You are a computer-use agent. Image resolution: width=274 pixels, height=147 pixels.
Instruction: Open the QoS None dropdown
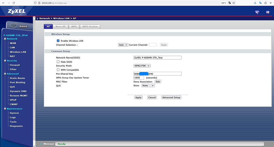click(148, 86)
